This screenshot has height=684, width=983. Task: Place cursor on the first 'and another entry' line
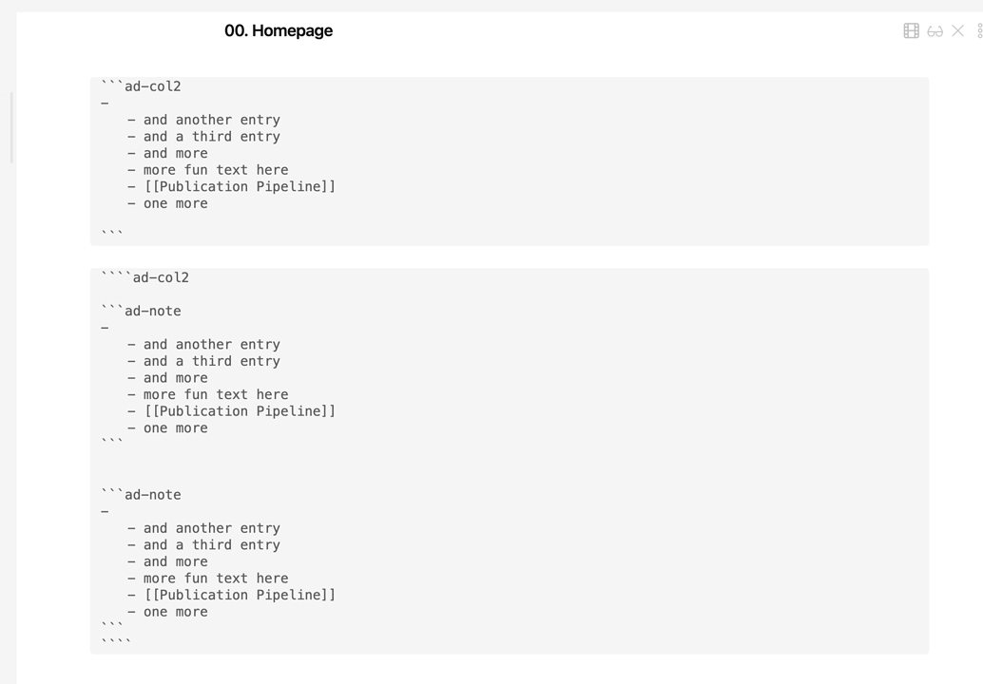pyautogui.click(x=211, y=119)
